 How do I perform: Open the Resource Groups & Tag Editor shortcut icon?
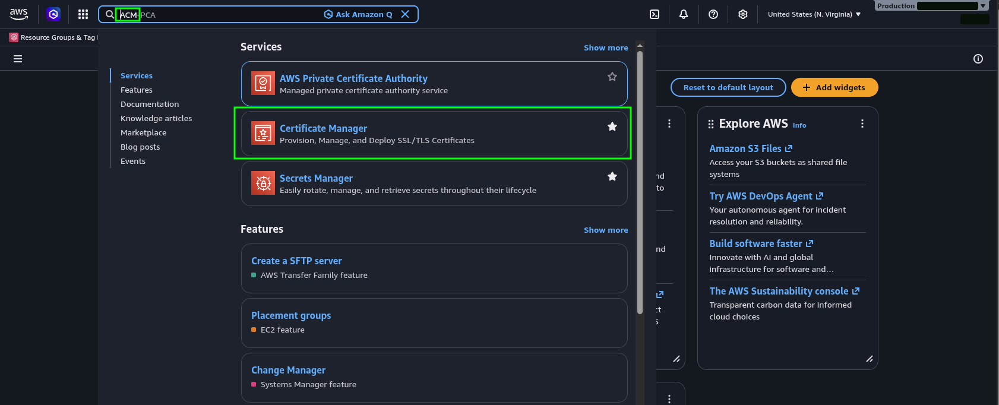tap(14, 37)
